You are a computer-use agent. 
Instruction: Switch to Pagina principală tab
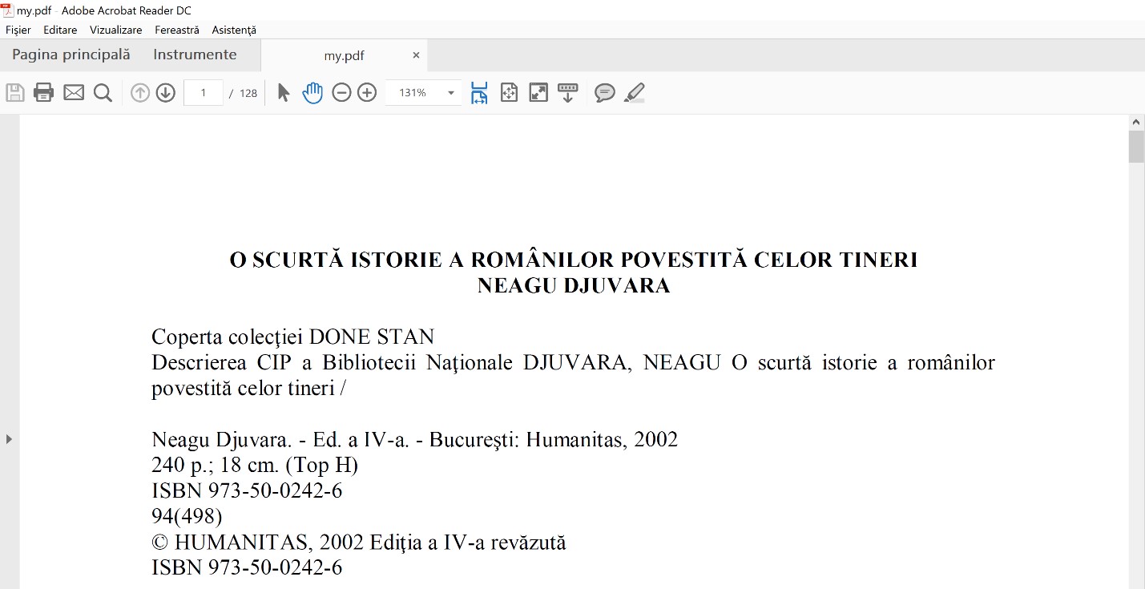pos(71,54)
